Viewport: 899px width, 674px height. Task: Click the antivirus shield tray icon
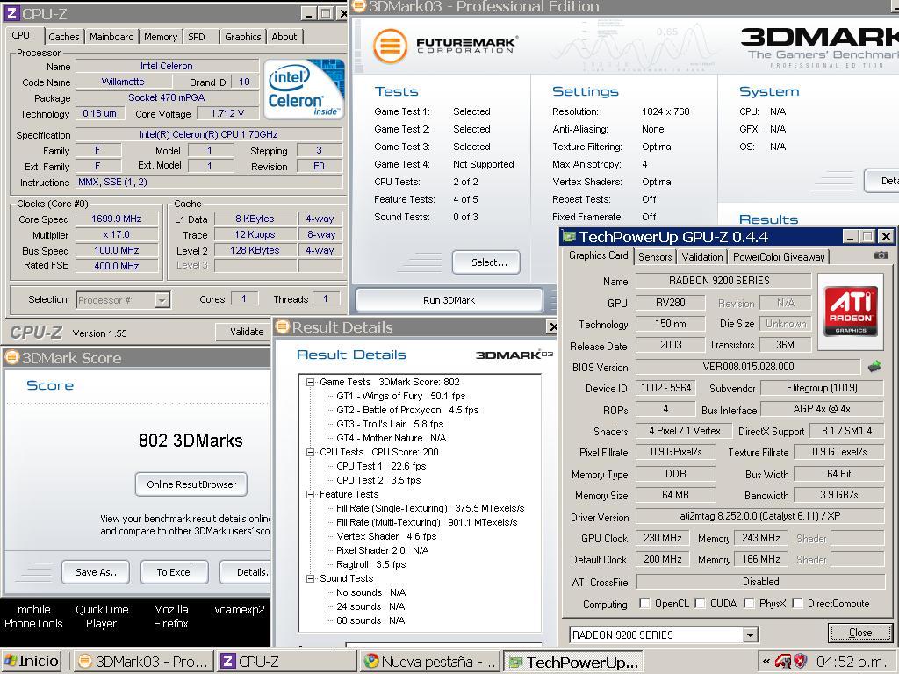click(x=801, y=662)
